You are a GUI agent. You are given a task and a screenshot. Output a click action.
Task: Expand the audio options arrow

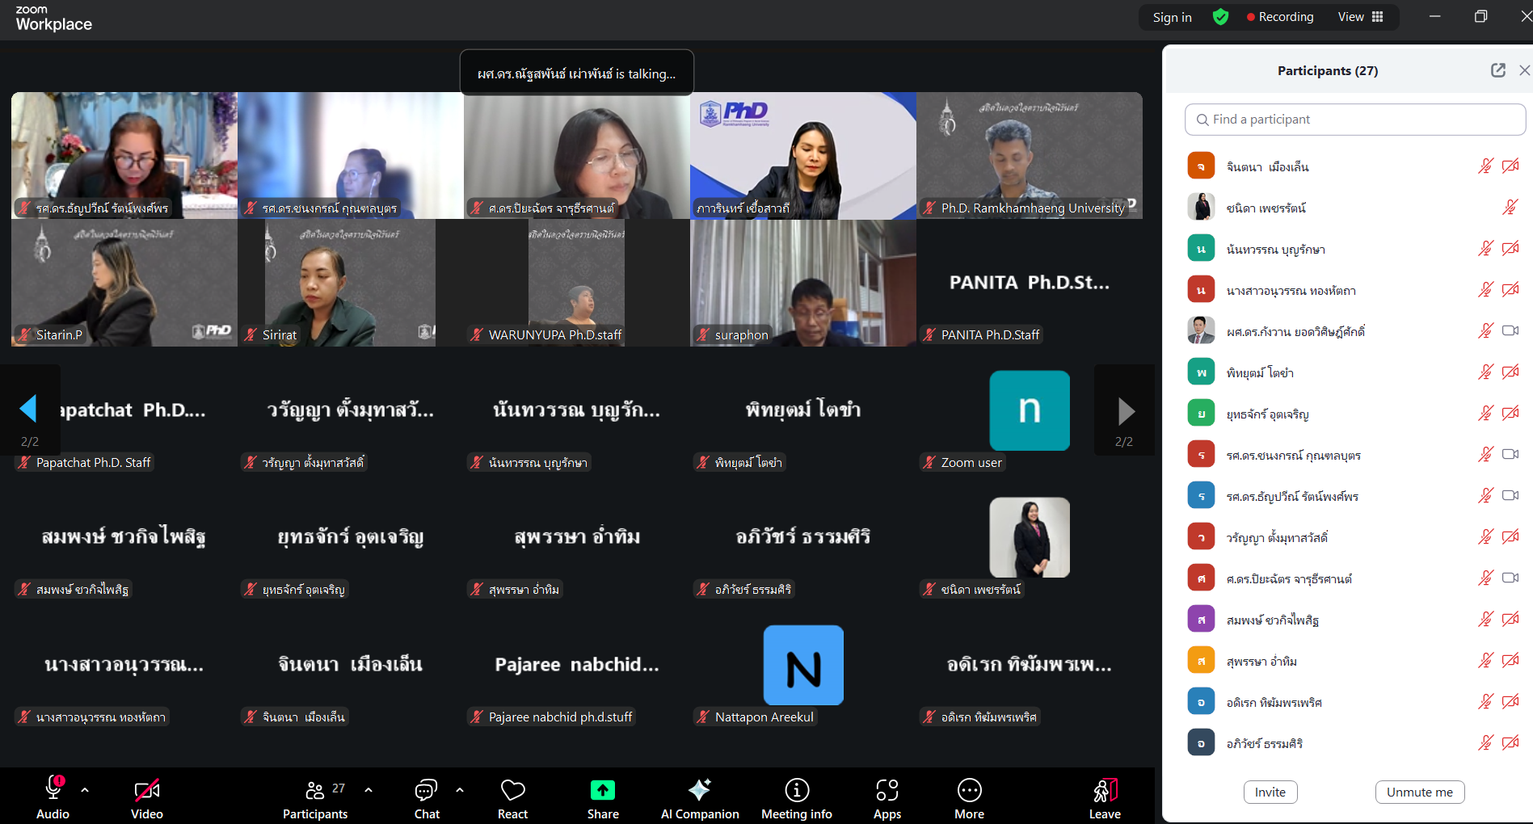tap(85, 790)
